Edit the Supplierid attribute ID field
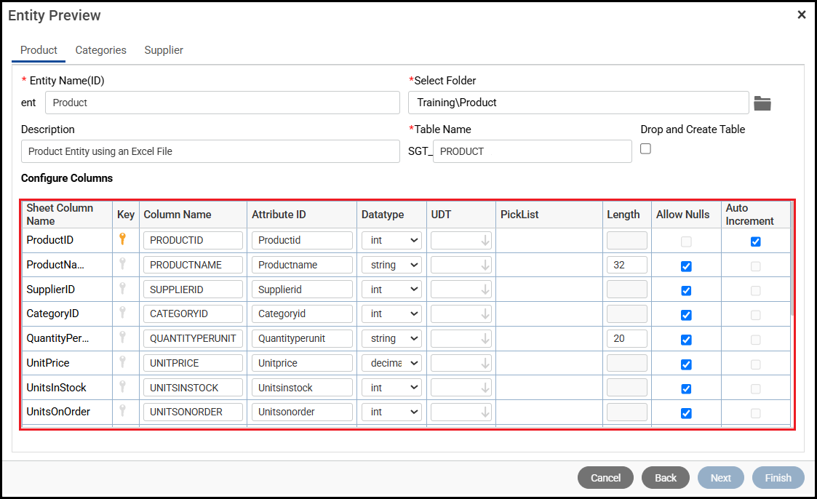The height and width of the screenshot is (499, 817). click(x=302, y=290)
